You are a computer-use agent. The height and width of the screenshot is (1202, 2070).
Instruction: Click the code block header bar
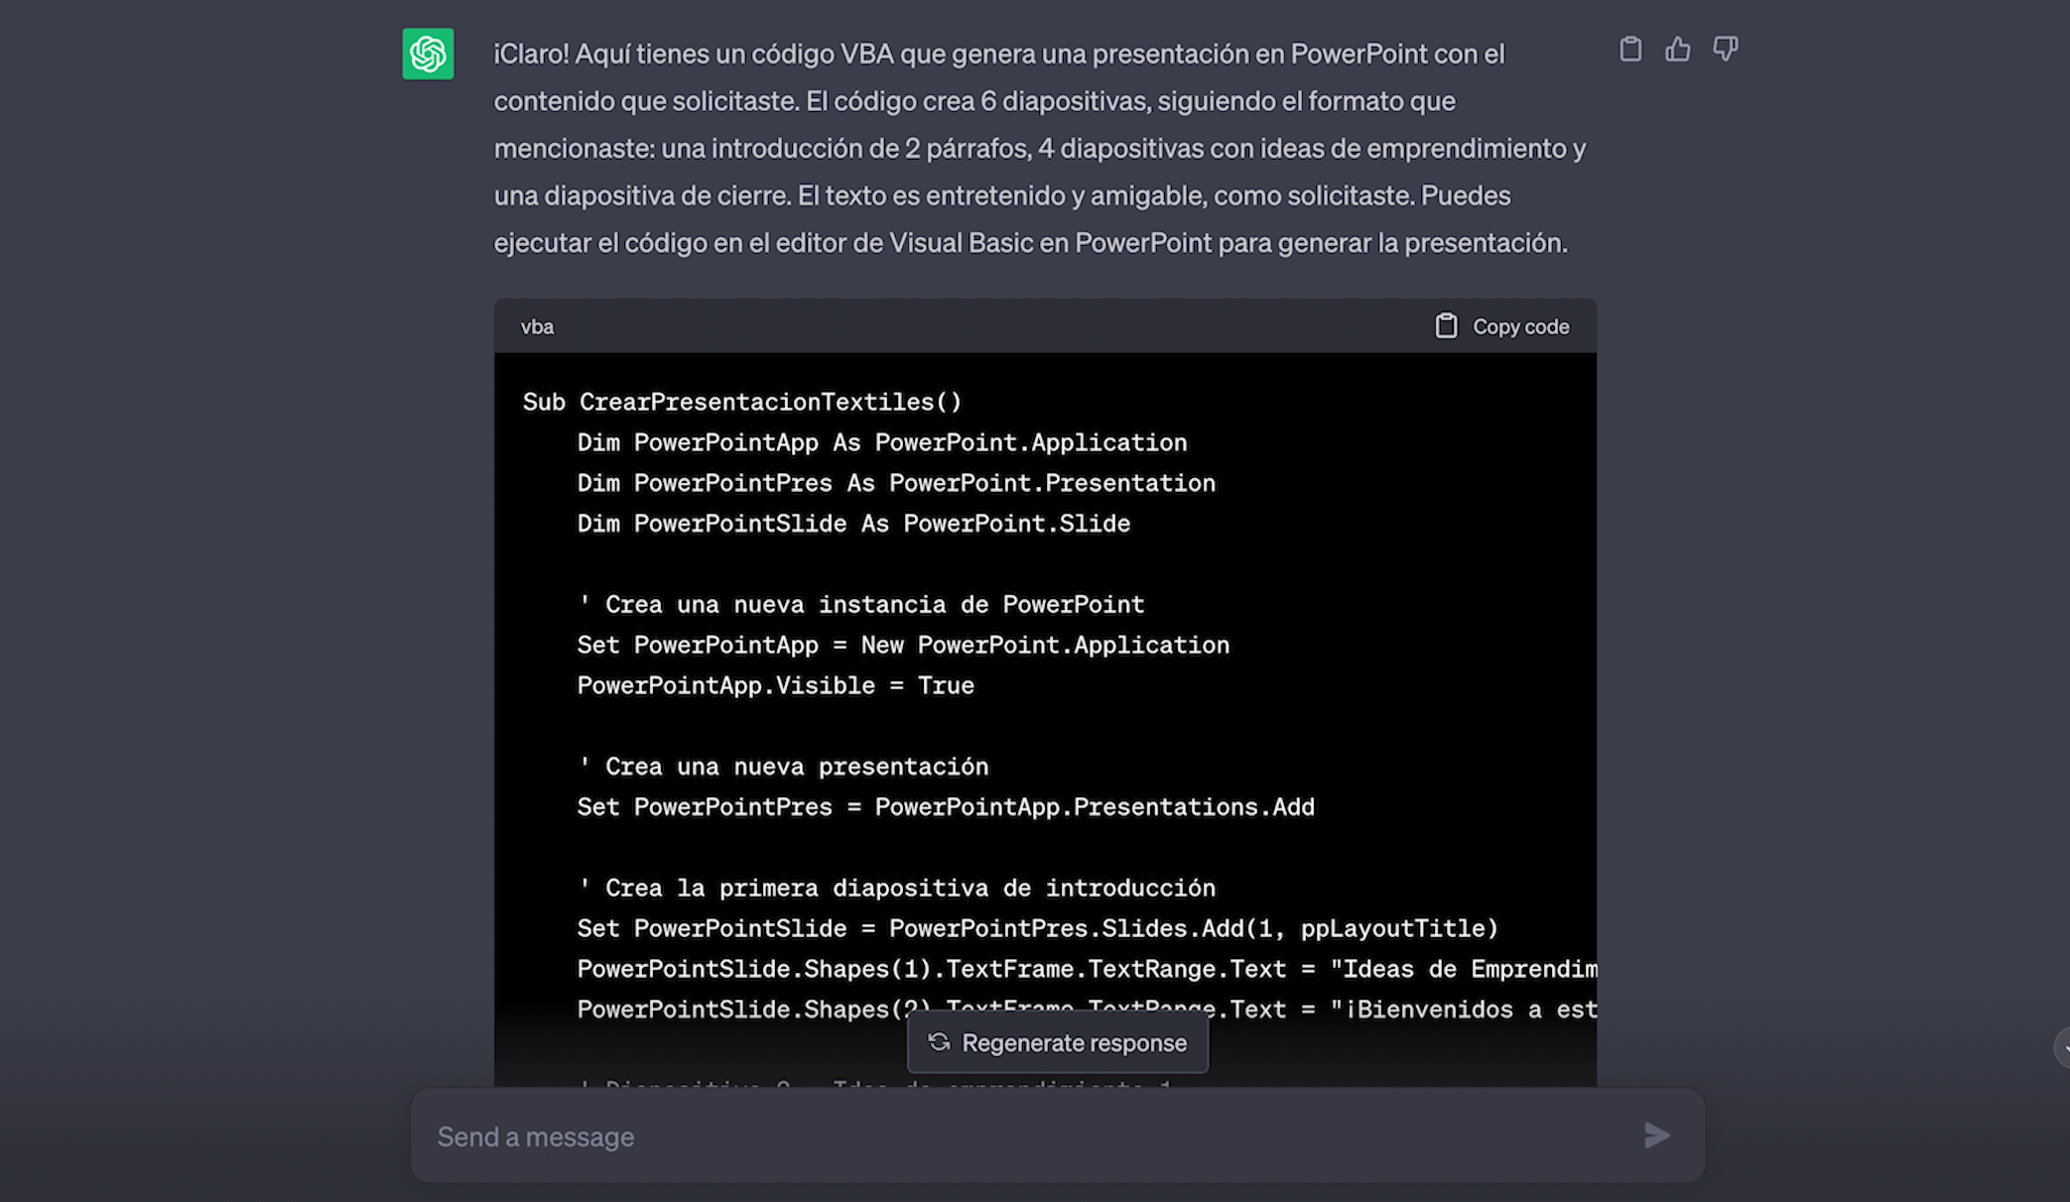click(x=992, y=326)
